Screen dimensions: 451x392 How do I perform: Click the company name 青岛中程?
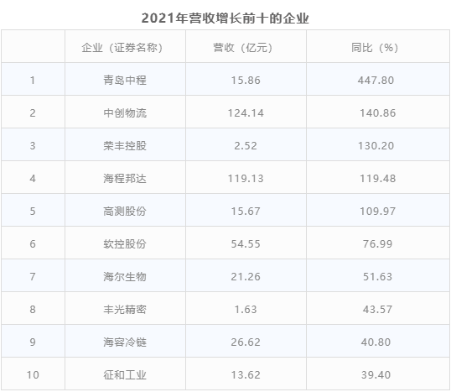pos(125,80)
